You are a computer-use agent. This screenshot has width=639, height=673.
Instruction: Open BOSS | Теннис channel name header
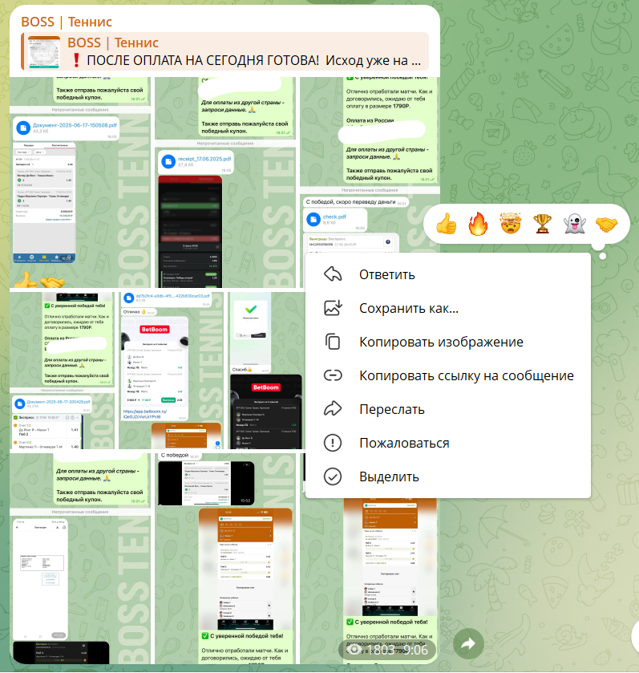67,22
